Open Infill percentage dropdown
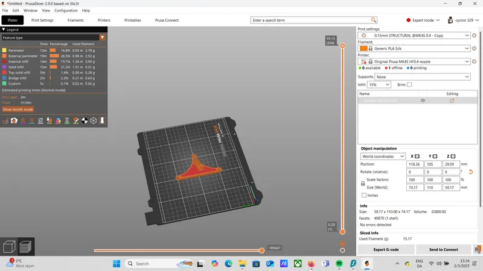The width and height of the screenshot is (483, 271). [379, 85]
